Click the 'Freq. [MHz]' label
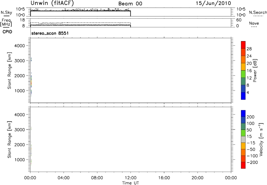 pos(6,22)
